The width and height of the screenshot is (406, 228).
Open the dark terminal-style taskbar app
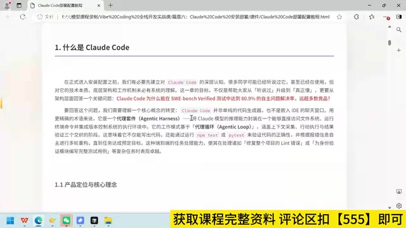95,220
